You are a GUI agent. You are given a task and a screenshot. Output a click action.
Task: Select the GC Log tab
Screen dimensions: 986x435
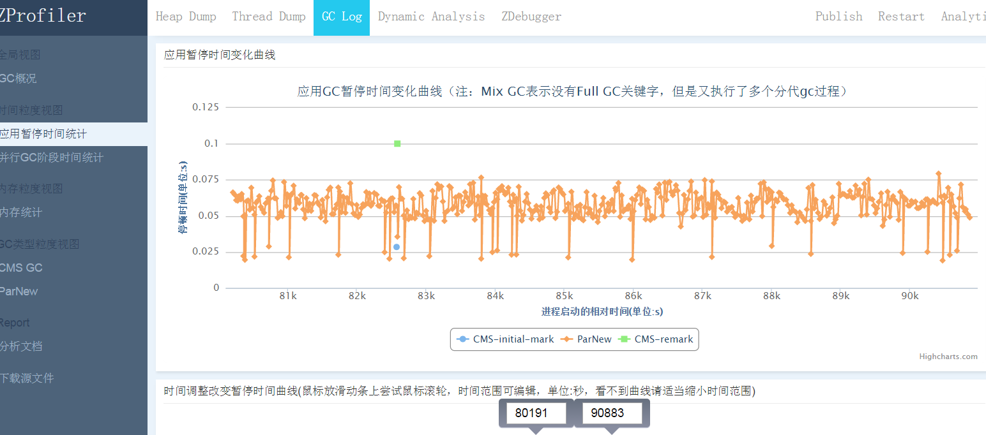pos(342,17)
